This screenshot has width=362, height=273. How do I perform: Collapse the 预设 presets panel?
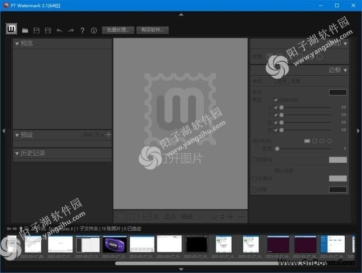(x=17, y=135)
